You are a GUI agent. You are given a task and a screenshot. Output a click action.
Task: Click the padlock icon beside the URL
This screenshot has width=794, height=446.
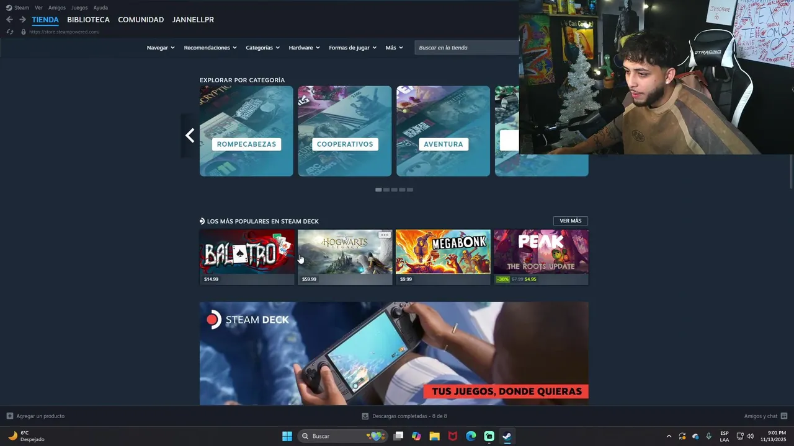pyautogui.click(x=24, y=32)
